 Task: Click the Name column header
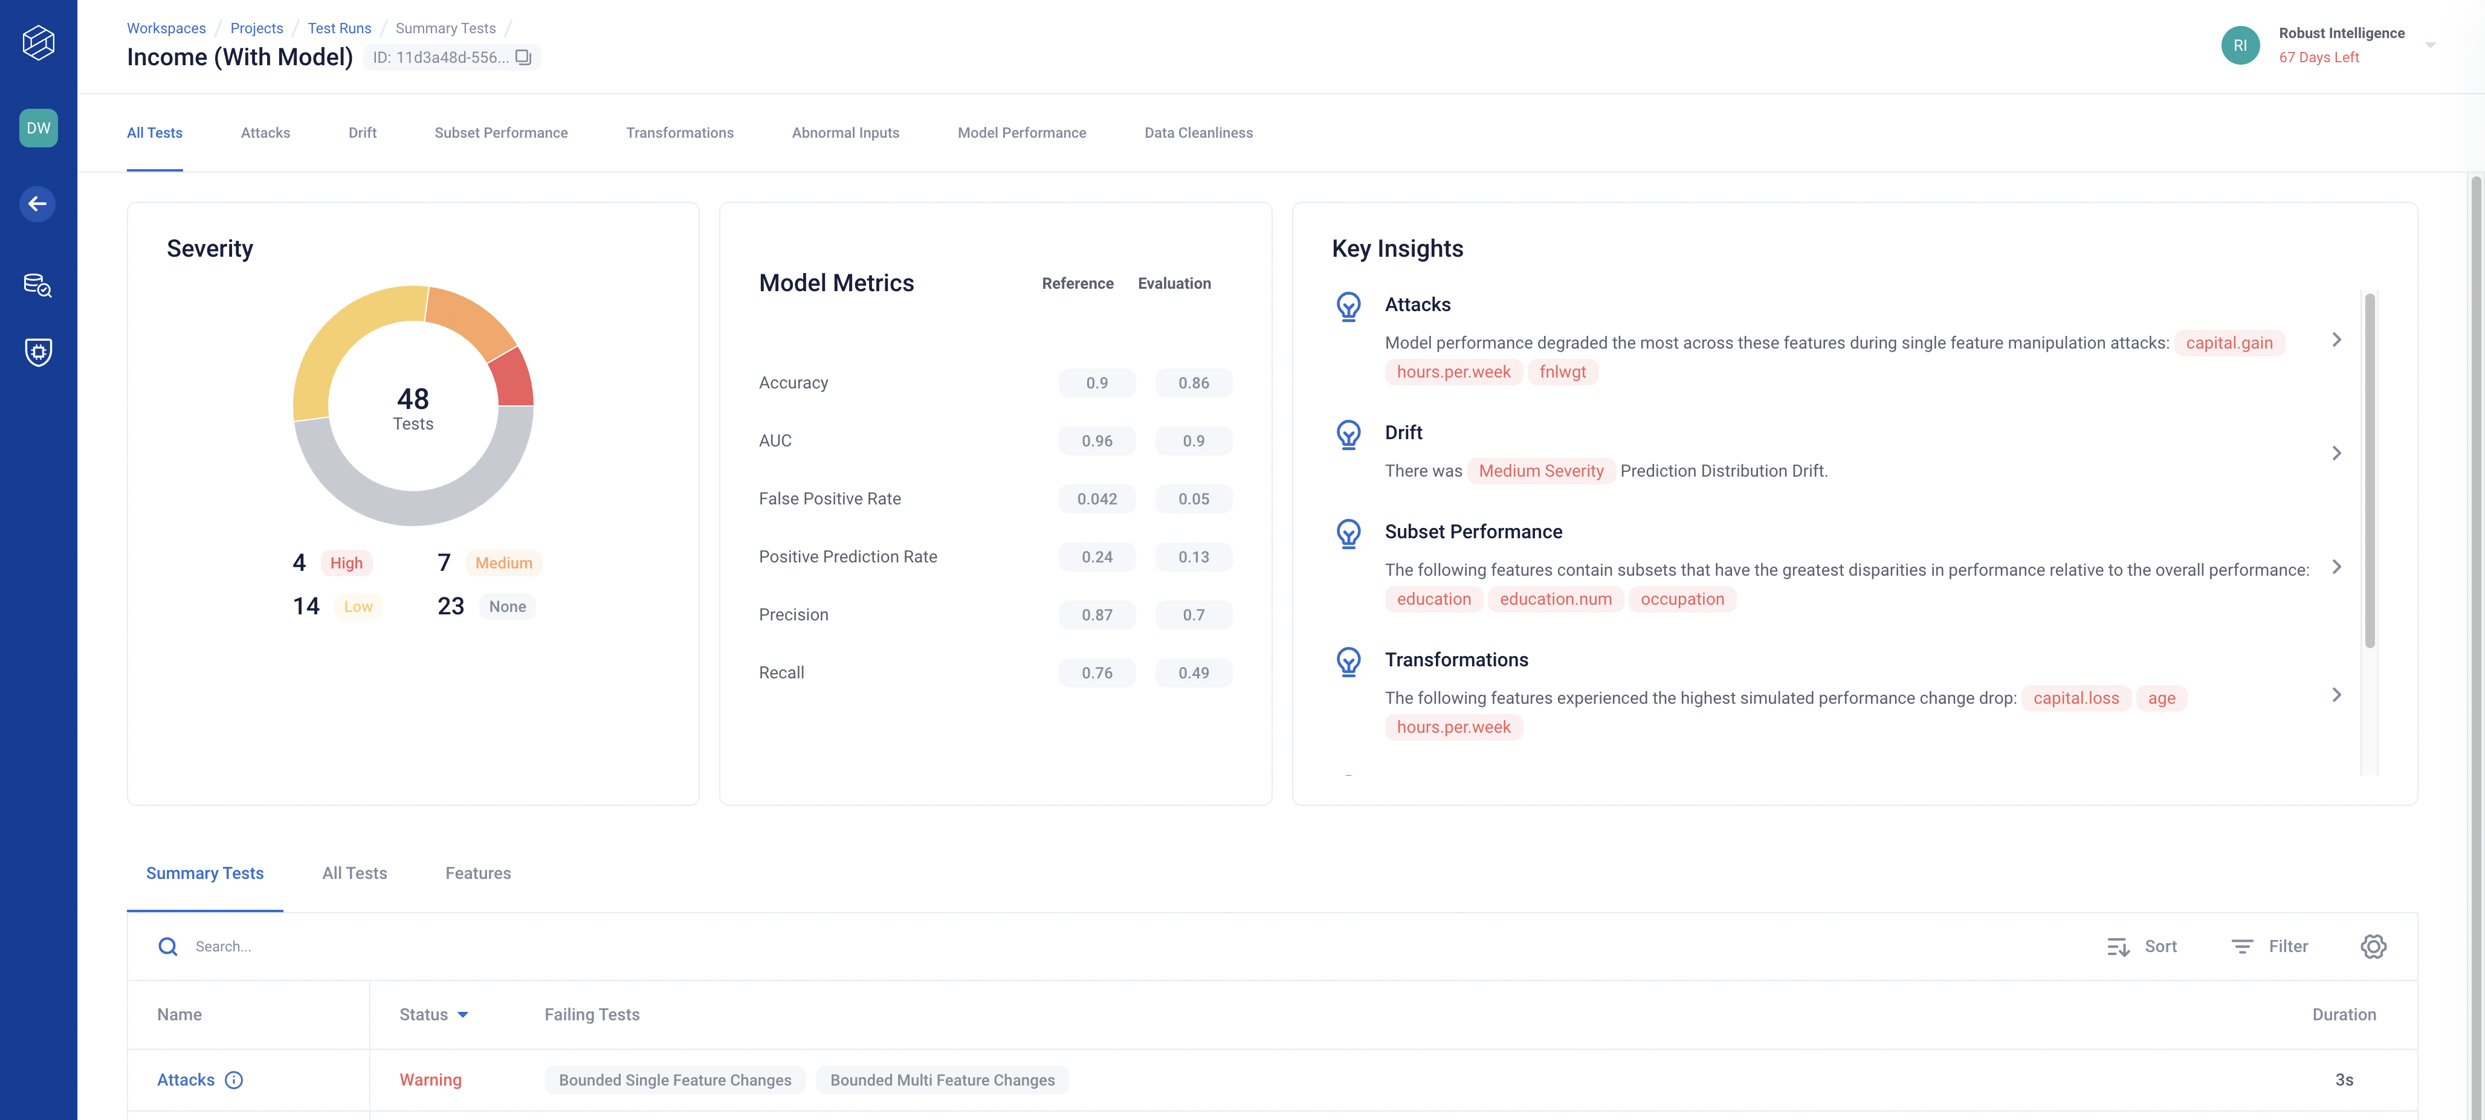(179, 1015)
